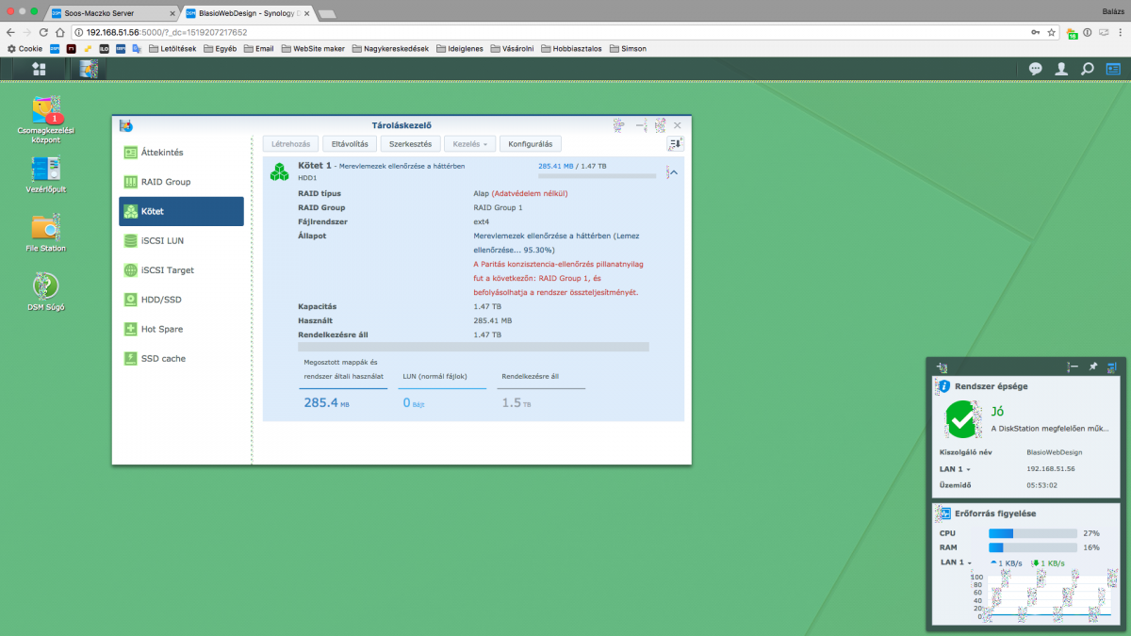Click the Kötet 1 green volume icon

(x=280, y=171)
